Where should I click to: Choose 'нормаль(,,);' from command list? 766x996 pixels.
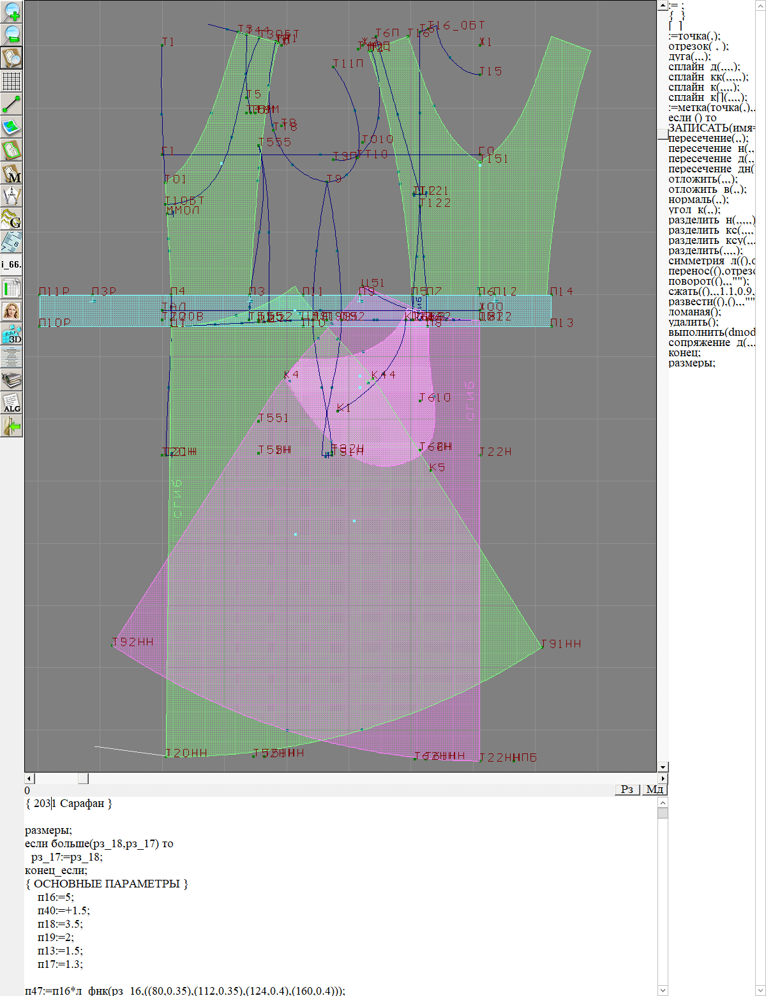698,200
